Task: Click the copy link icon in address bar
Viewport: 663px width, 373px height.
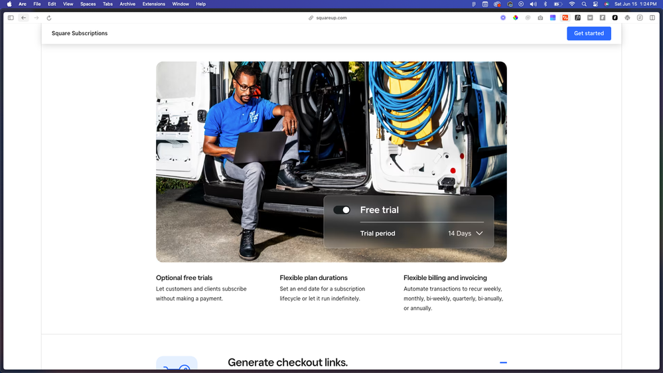Action: pos(311,18)
